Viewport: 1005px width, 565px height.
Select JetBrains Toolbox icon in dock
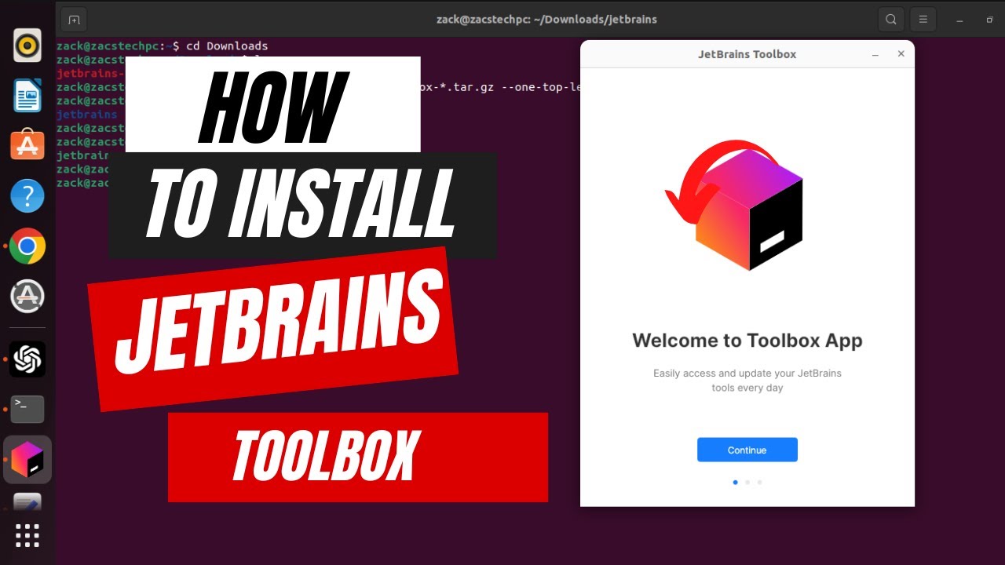coord(27,460)
